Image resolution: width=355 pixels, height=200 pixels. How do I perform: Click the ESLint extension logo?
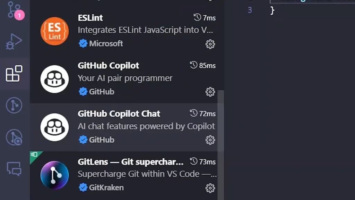pyautogui.click(x=54, y=31)
